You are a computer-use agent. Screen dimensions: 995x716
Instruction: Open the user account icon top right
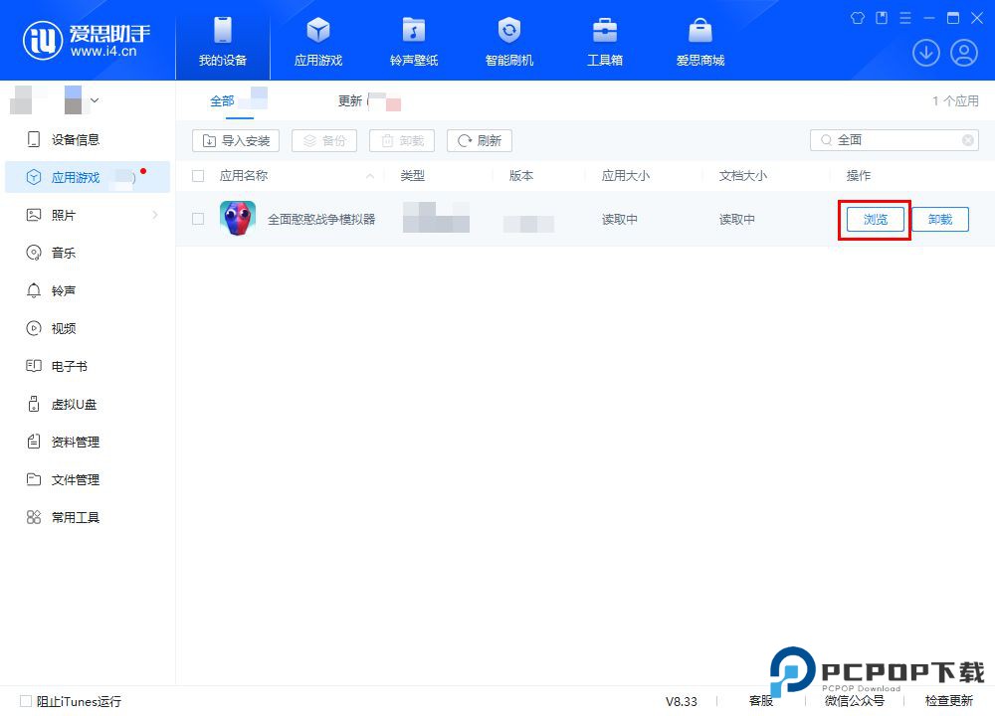coord(963,53)
